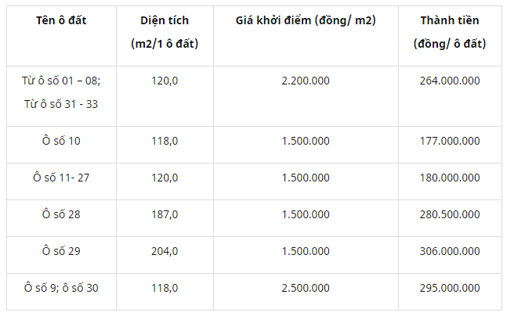The width and height of the screenshot is (507, 316).
Task: Click the 'Giá khởi điểm (đồng/ m2)' header
Action: pos(306,20)
